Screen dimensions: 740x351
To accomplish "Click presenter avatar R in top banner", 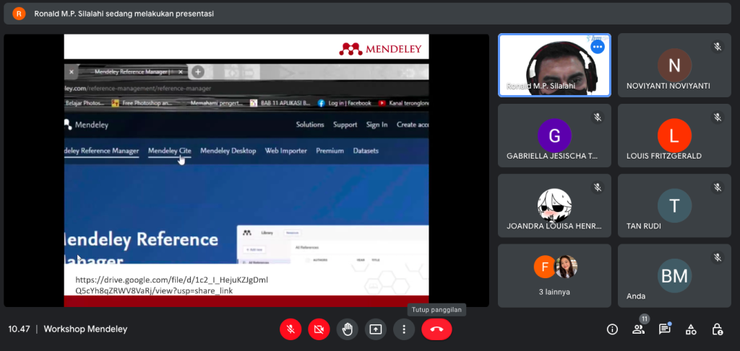I will [x=19, y=14].
